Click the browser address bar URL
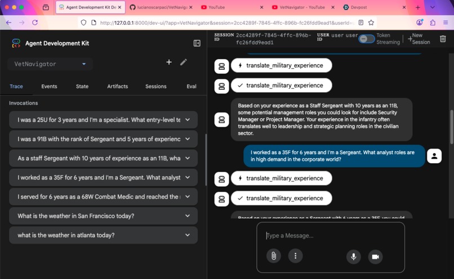This screenshot has width=454, height=279. point(228,22)
